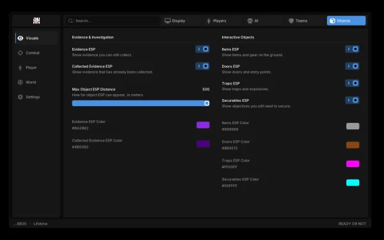
Task: Click the #00FFFF hex value
Action: tap(230, 186)
